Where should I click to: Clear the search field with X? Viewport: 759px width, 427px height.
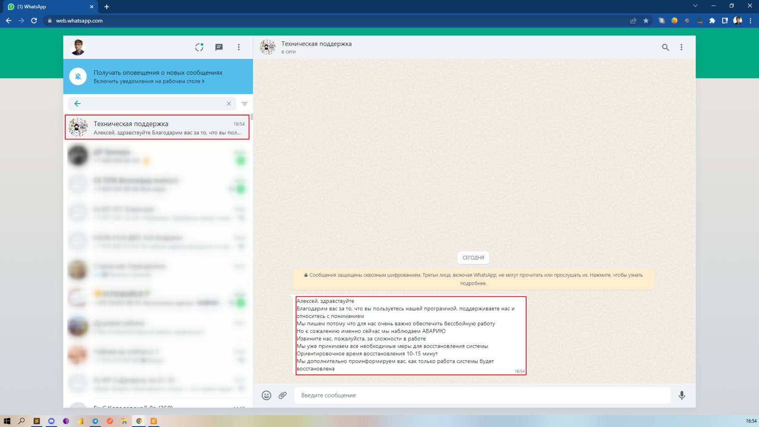pos(229,104)
